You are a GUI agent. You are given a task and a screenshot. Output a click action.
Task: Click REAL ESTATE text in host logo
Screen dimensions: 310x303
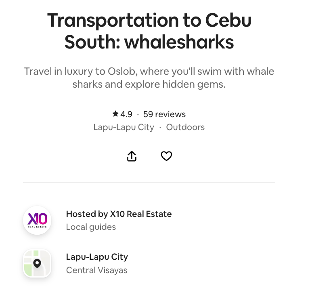(37, 227)
